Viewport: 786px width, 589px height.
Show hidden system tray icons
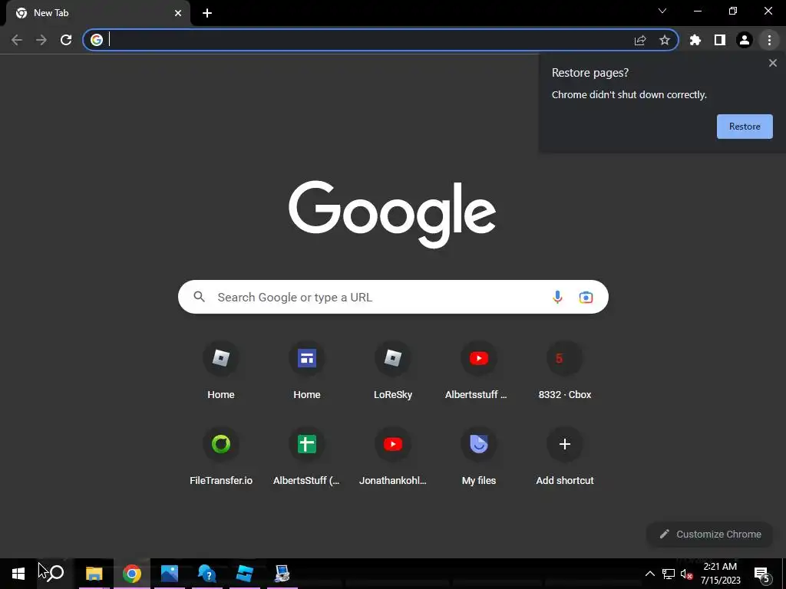[649, 574]
